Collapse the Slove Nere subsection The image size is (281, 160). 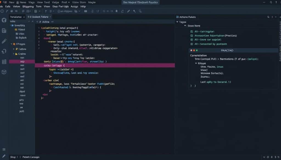pyautogui.click(x=185, y=26)
